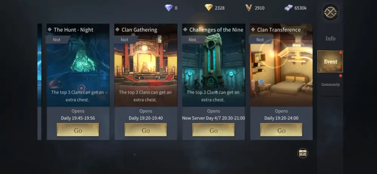Click the partially visible card at left edge
This screenshot has width=377, height=174.
(x=40, y=82)
